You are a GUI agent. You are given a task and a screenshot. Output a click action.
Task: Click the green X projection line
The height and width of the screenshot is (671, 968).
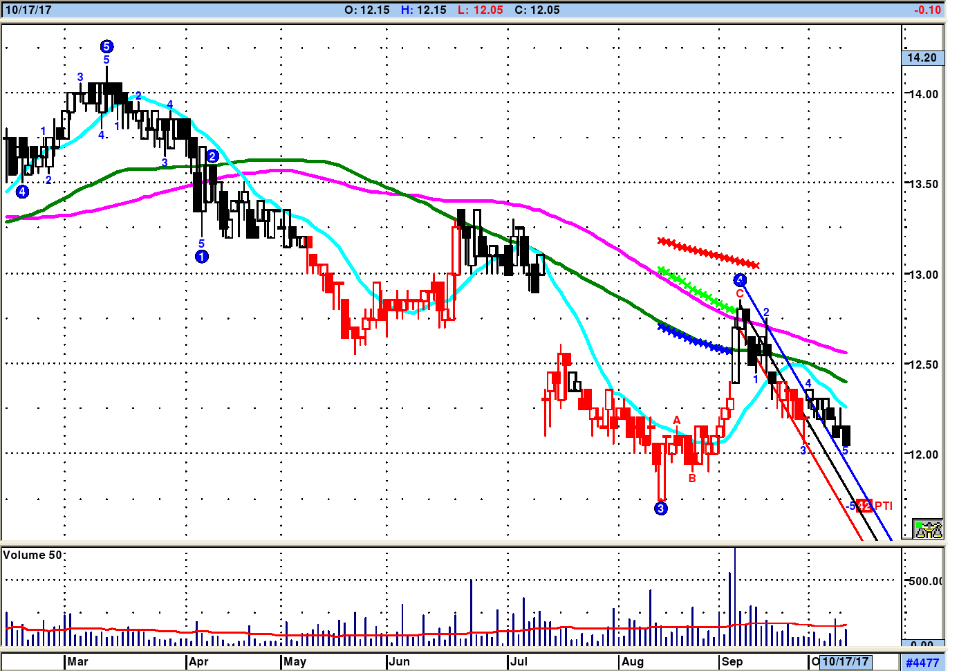[x=695, y=288]
